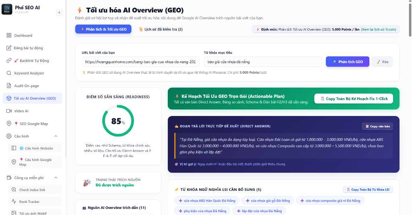Click the pulse icon beside Rank Tracker
This screenshot has width=412, height=215.
click(x=14, y=202)
